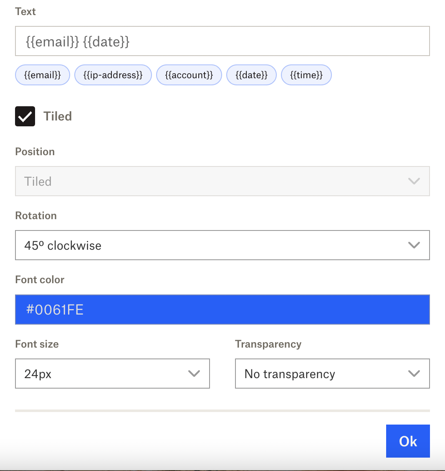The height and width of the screenshot is (471, 445).
Task: Open the #0061FE font color picker
Action: pos(222,310)
